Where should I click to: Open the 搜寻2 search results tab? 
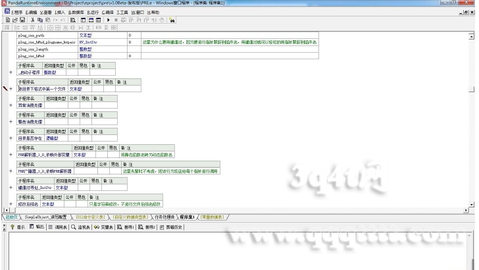point(147,227)
